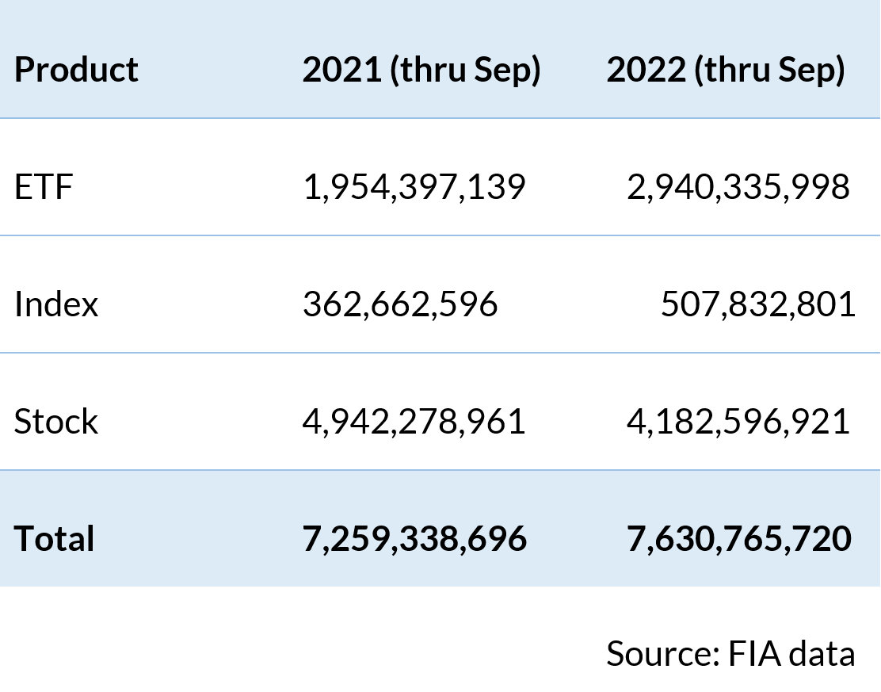Click the Stock 2021 value 4,942,278,961
Screen dimensions: 881x692
tap(414, 421)
